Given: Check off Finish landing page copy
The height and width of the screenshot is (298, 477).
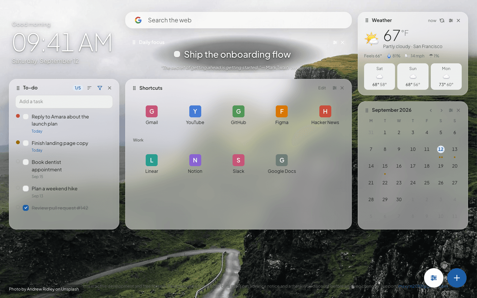Looking at the screenshot, I should [26, 143].
